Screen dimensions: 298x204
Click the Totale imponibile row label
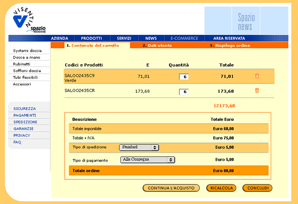87,129
